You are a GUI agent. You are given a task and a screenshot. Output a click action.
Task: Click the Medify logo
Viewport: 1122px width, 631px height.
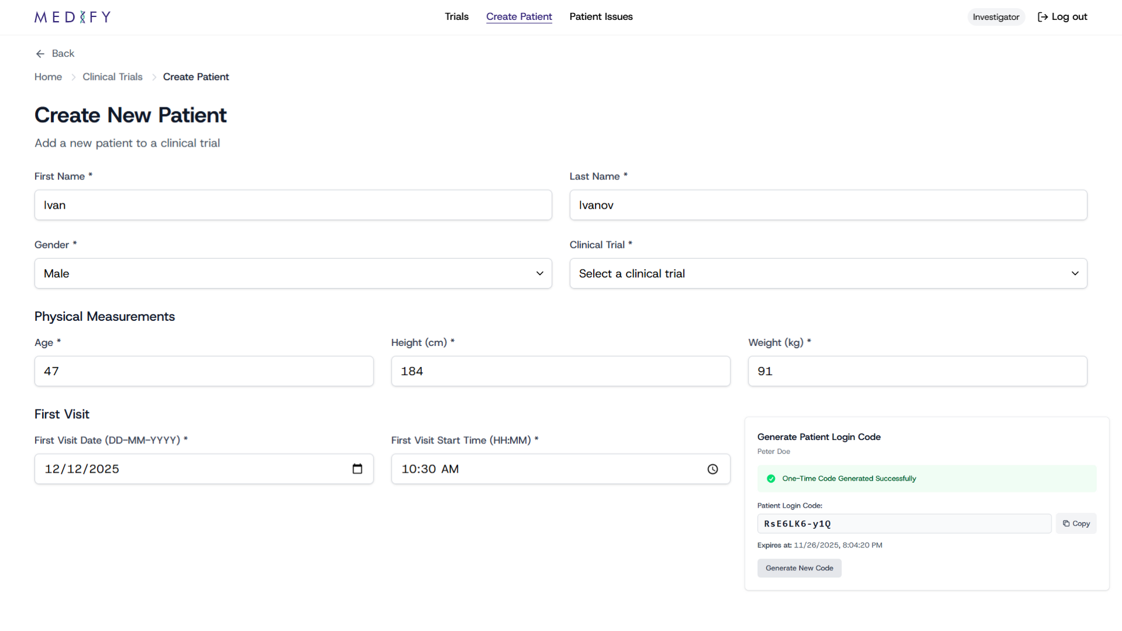tap(72, 17)
